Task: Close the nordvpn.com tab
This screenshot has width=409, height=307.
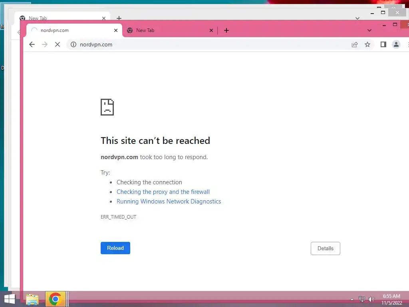Action: [116, 30]
